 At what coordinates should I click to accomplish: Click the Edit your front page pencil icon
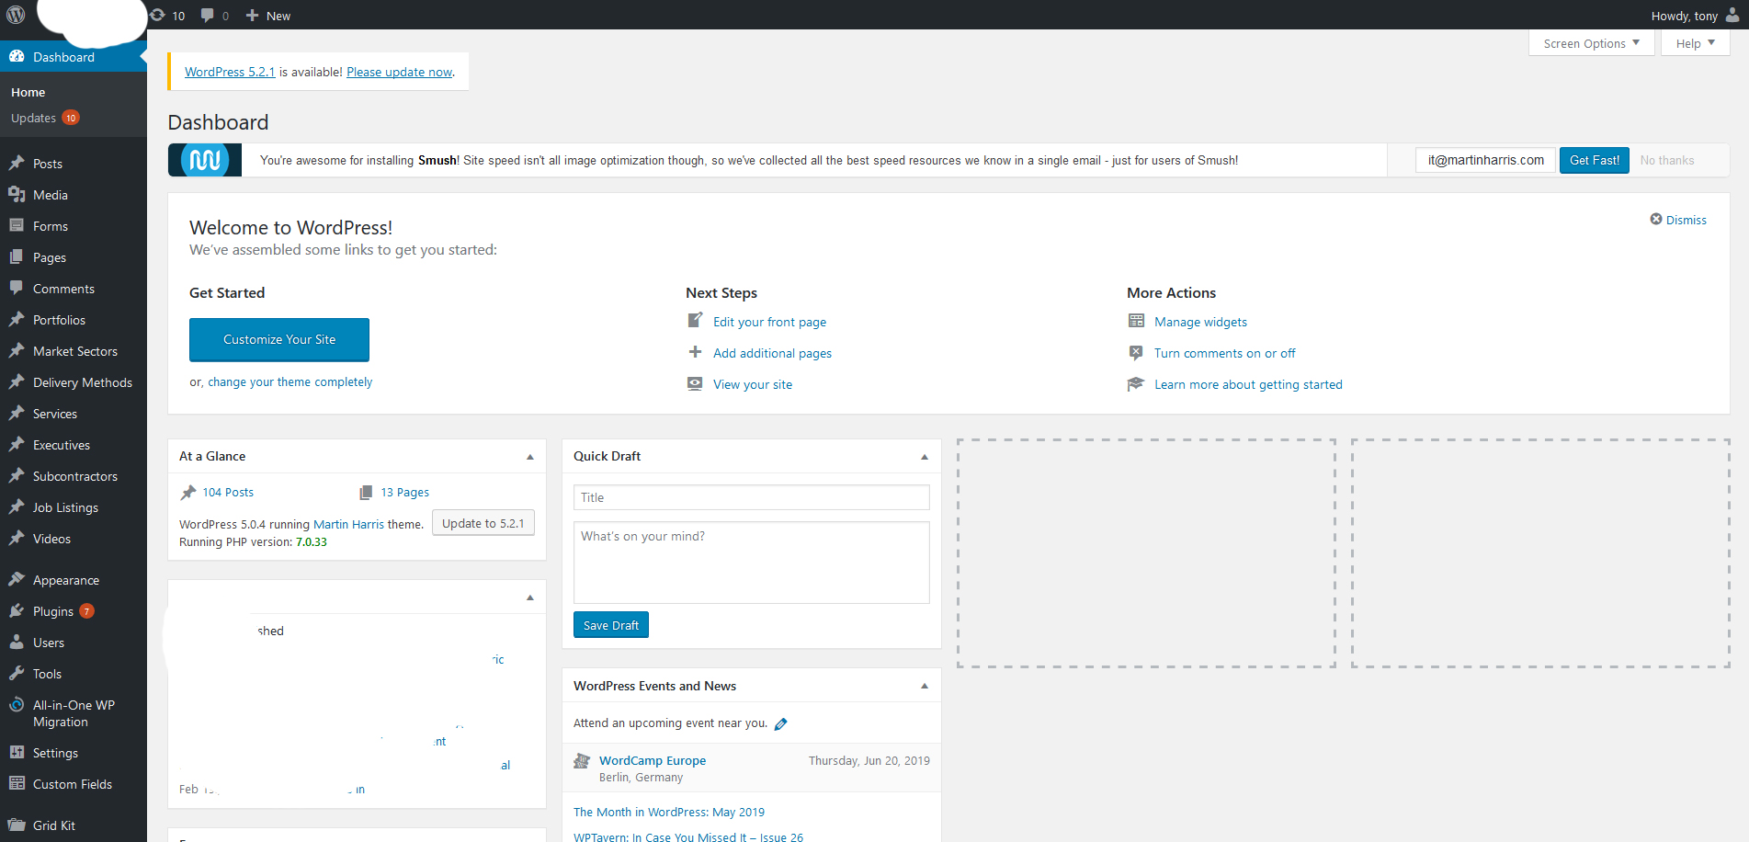(696, 321)
